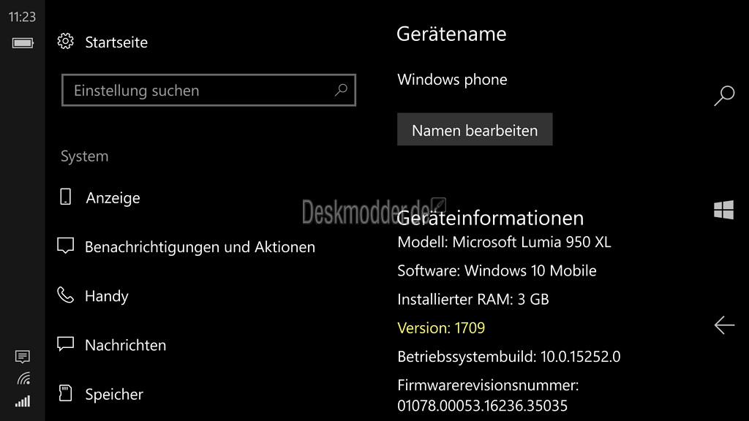Select the Betriebssystembuild: 10.0.15252.0 line

tap(509, 357)
